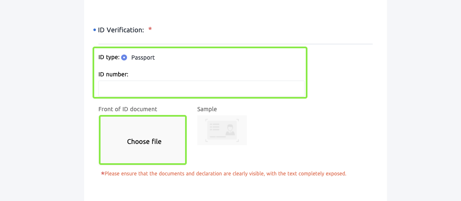Select the Passport radio button
The width and height of the screenshot is (461, 201).
pyautogui.click(x=124, y=57)
